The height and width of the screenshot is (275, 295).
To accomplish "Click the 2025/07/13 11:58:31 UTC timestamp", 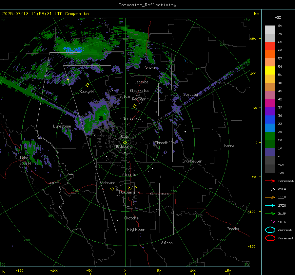I will pos(29,14).
